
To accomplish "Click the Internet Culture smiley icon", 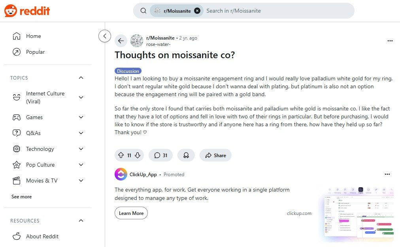I will point(17,97).
